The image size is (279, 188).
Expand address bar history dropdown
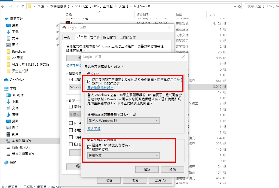pos(235,7)
